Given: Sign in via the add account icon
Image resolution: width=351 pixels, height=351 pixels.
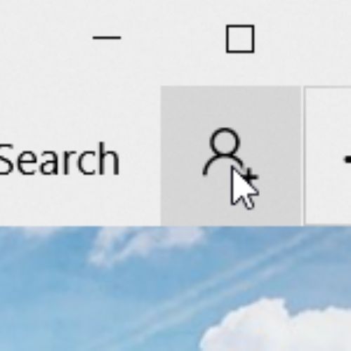Looking at the screenshot, I should coord(230,154).
